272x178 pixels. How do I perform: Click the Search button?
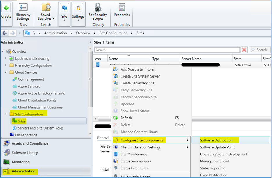pos(259,50)
